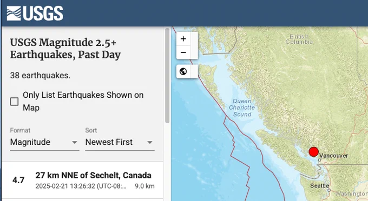This screenshot has width=368, height=201.
Task: Click the globe zoom-to-world icon
Action: (x=183, y=71)
